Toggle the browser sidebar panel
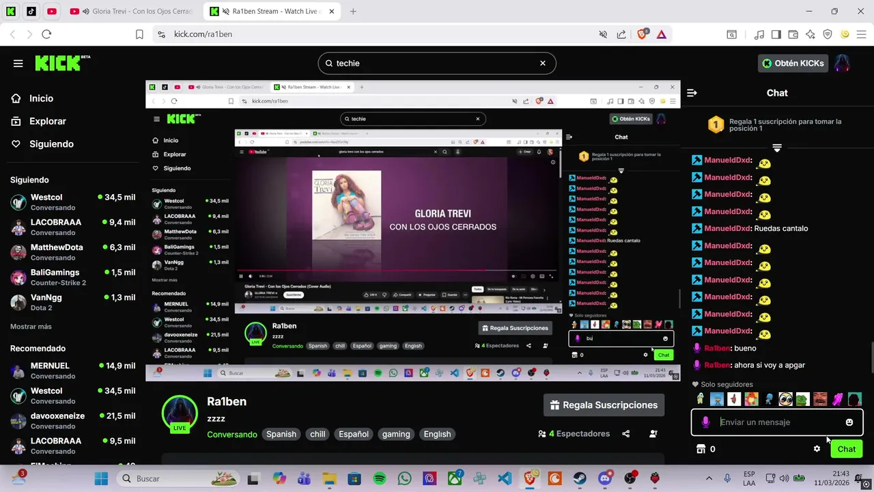This screenshot has height=492, width=874. pos(776,34)
